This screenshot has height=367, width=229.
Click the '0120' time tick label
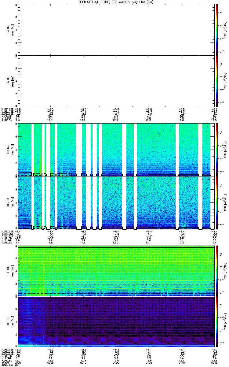click(148, 363)
